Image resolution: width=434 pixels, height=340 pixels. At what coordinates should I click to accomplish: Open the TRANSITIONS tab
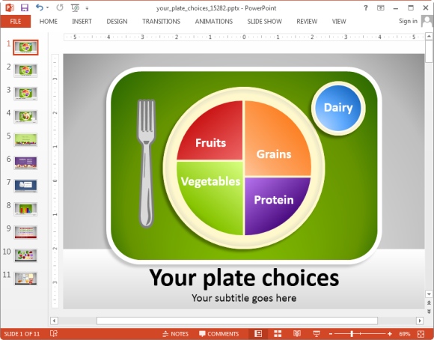coord(161,21)
